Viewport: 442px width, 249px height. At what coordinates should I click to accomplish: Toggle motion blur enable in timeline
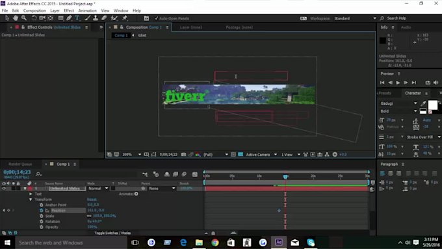point(184,174)
